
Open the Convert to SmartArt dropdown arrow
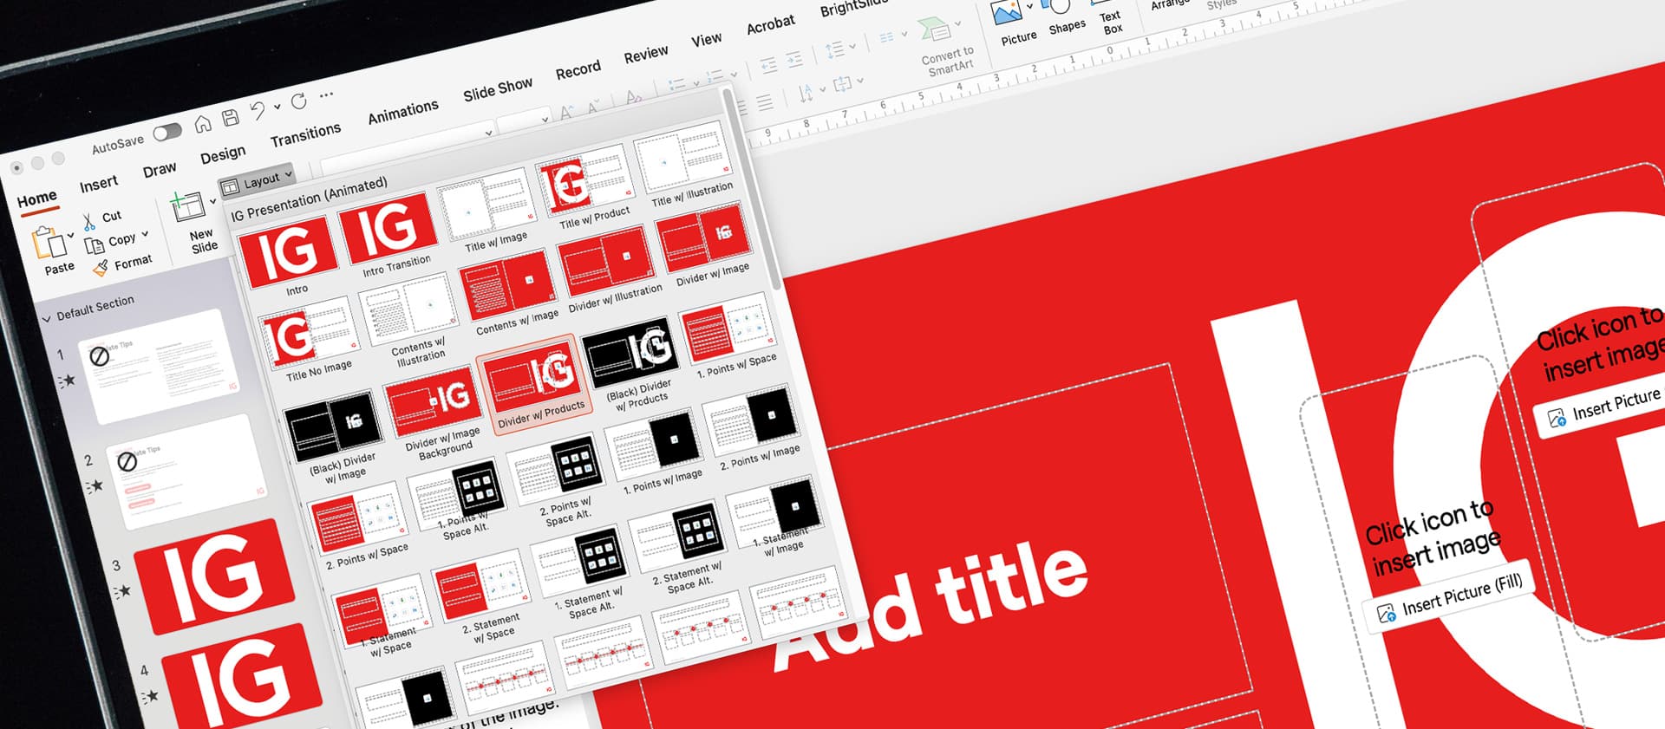[x=957, y=23]
